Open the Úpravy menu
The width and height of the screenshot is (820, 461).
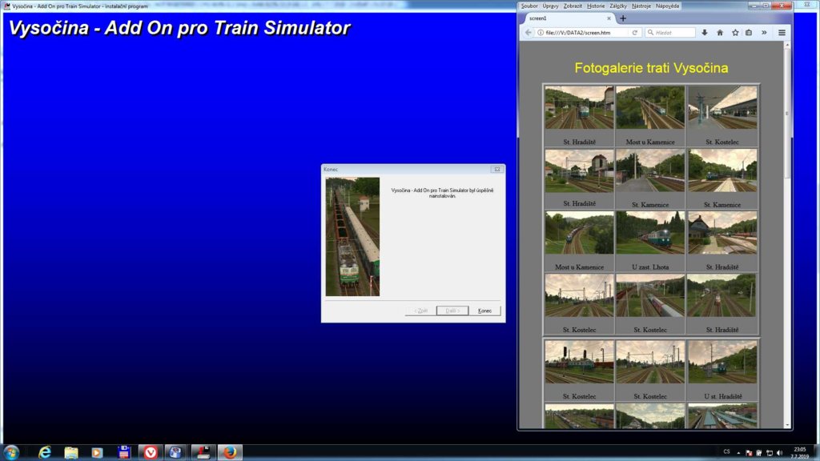(550, 6)
